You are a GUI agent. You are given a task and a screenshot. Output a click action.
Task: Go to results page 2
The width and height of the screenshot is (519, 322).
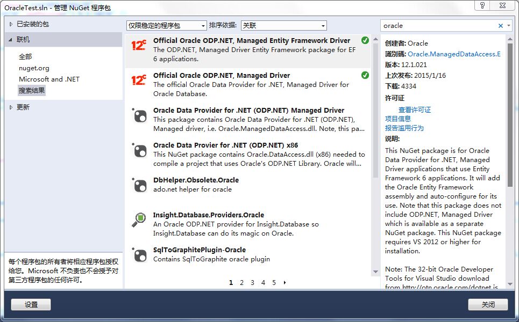(241, 283)
